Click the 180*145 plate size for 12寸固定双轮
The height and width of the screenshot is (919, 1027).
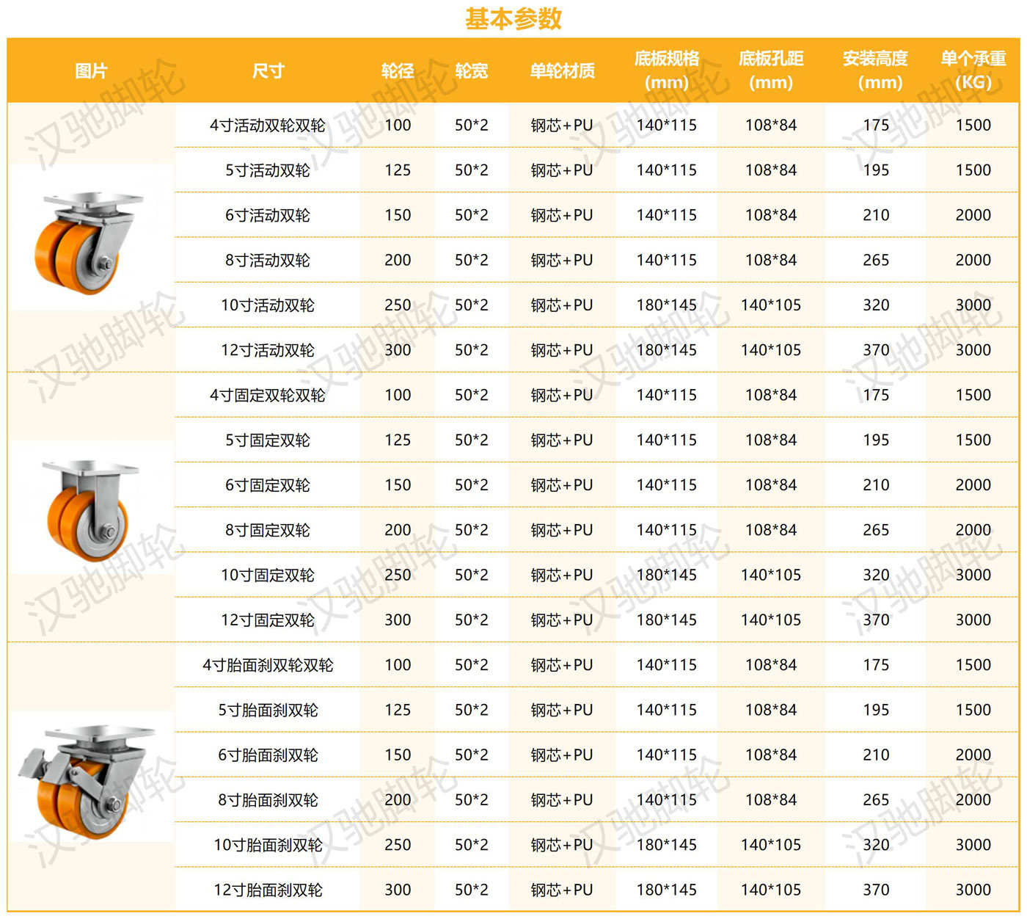(x=668, y=620)
